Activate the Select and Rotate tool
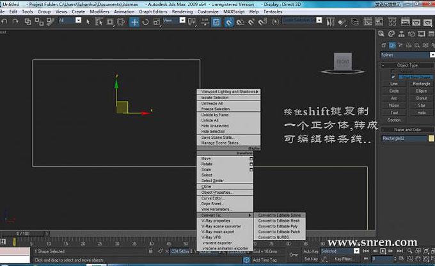435x266 pixels. (145, 22)
